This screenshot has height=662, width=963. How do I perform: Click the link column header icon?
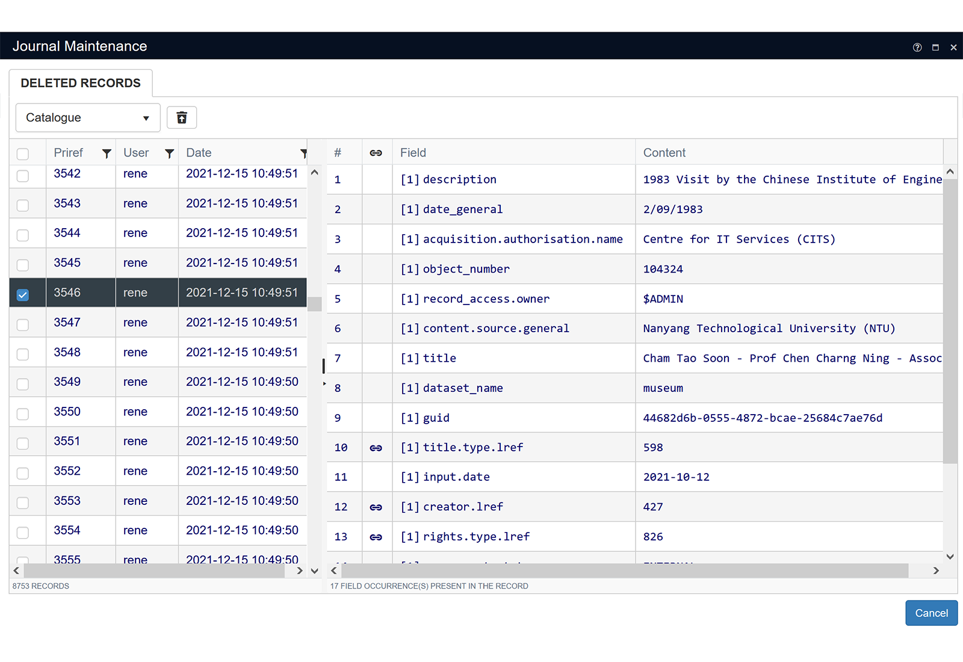tap(376, 153)
